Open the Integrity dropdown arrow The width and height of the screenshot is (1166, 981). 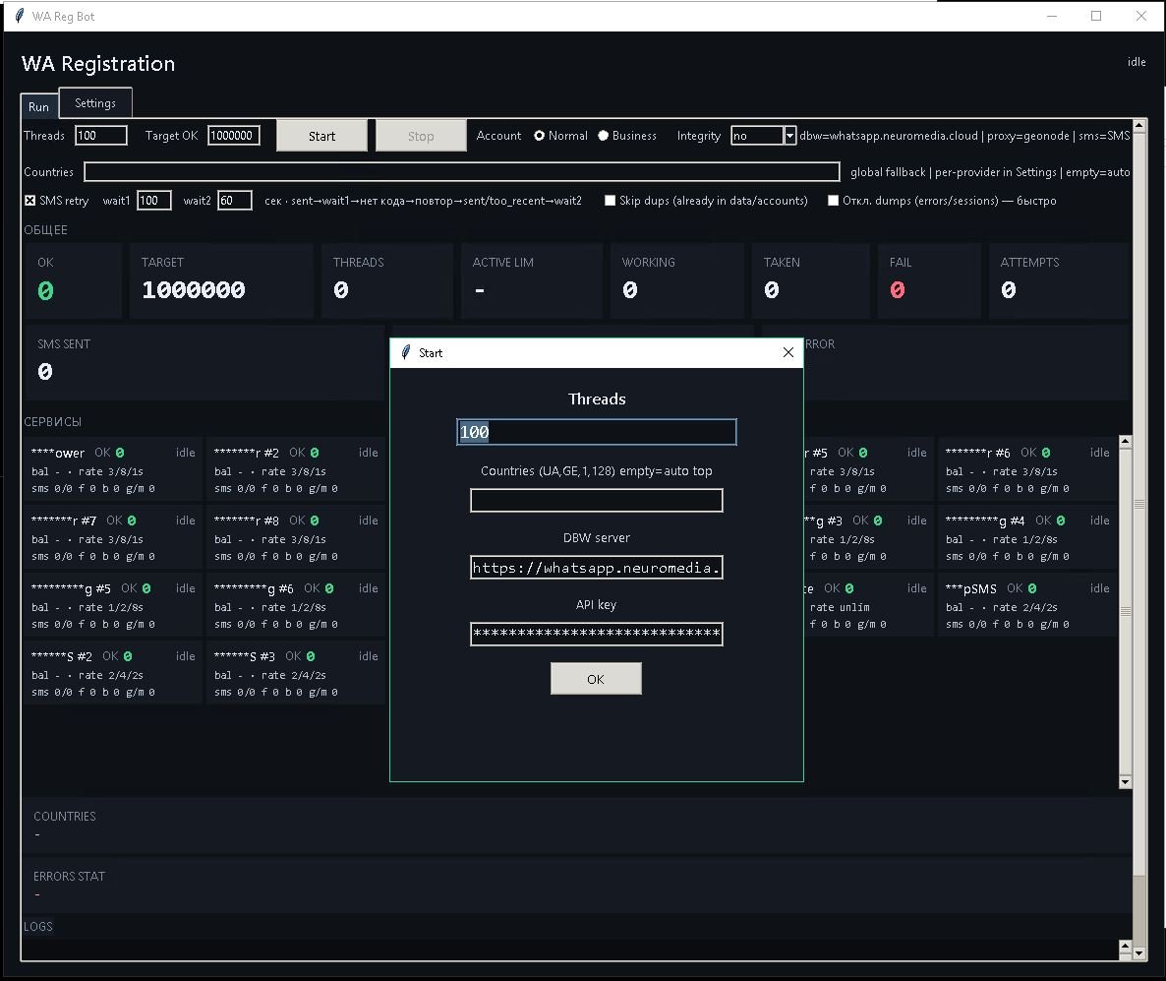[789, 136]
